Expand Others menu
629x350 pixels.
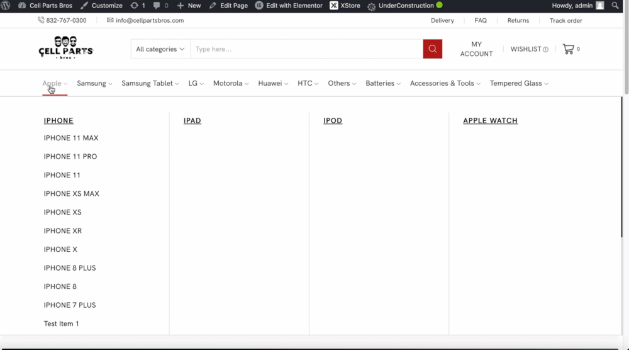[x=342, y=84]
